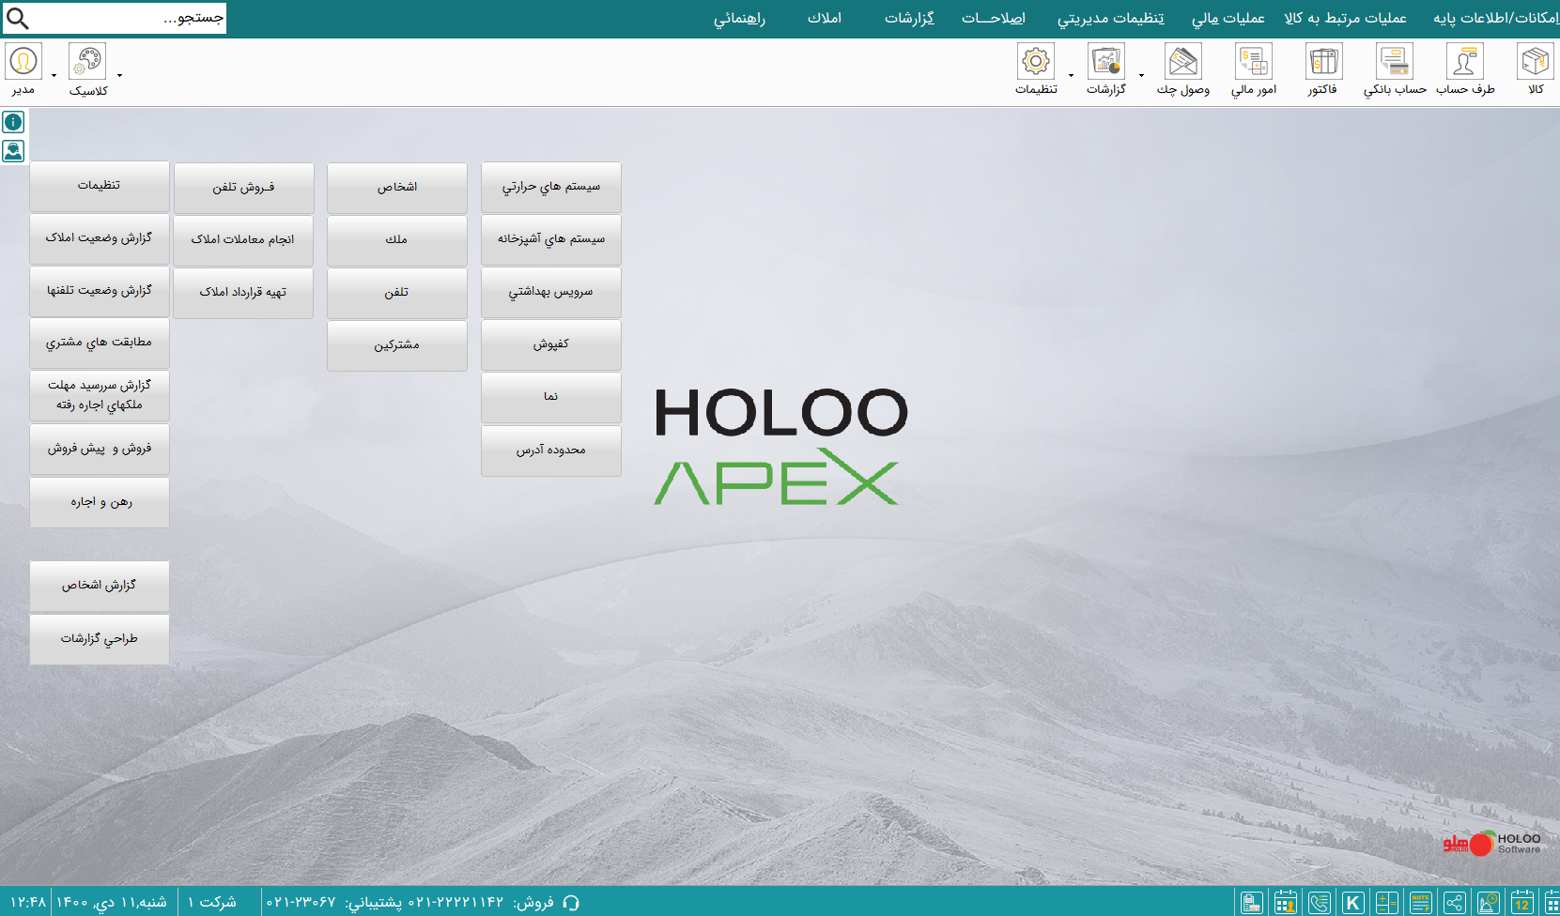Image resolution: width=1560 pixels, height=916 pixels.
Task: Open the mosque prayer times icon
Action: click(x=1489, y=903)
